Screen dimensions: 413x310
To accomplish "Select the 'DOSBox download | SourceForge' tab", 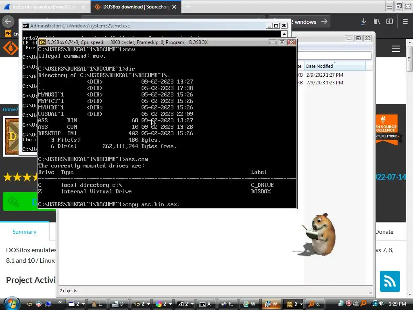I will tap(136, 7).
